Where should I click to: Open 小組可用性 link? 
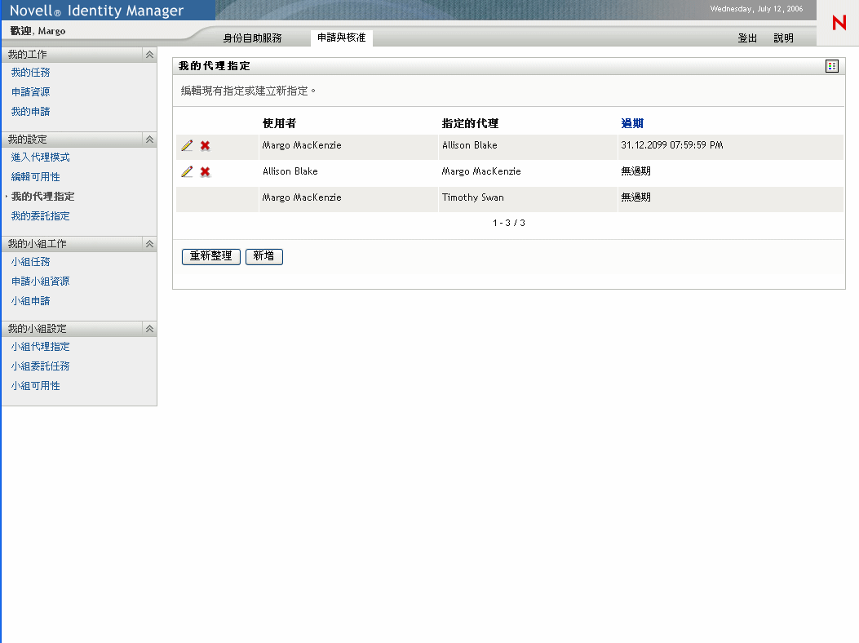tap(36, 386)
